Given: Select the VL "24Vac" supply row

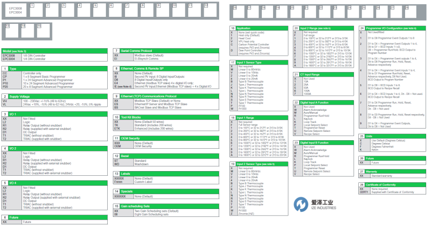Looking at the screenshot, I should (54, 105).
